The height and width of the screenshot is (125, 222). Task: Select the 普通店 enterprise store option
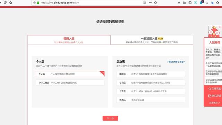tap(151, 100)
